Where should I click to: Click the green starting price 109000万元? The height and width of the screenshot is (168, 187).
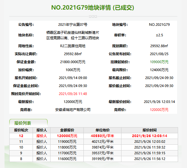(x=159, y=62)
